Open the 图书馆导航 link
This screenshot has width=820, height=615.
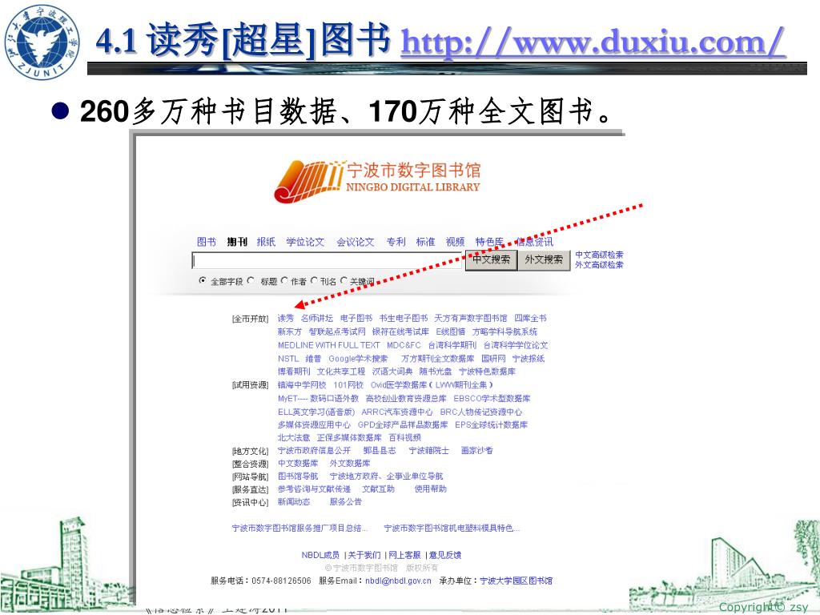click(x=298, y=476)
